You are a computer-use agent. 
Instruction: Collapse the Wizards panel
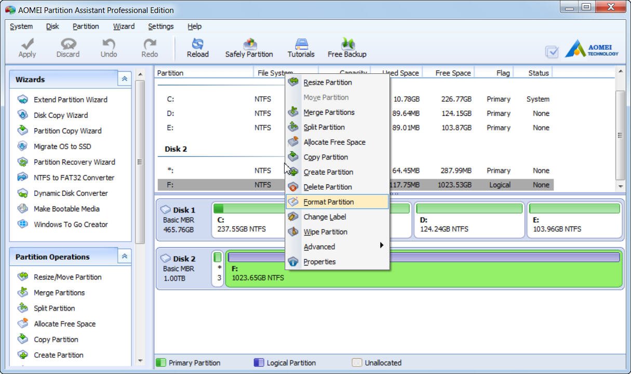click(125, 79)
